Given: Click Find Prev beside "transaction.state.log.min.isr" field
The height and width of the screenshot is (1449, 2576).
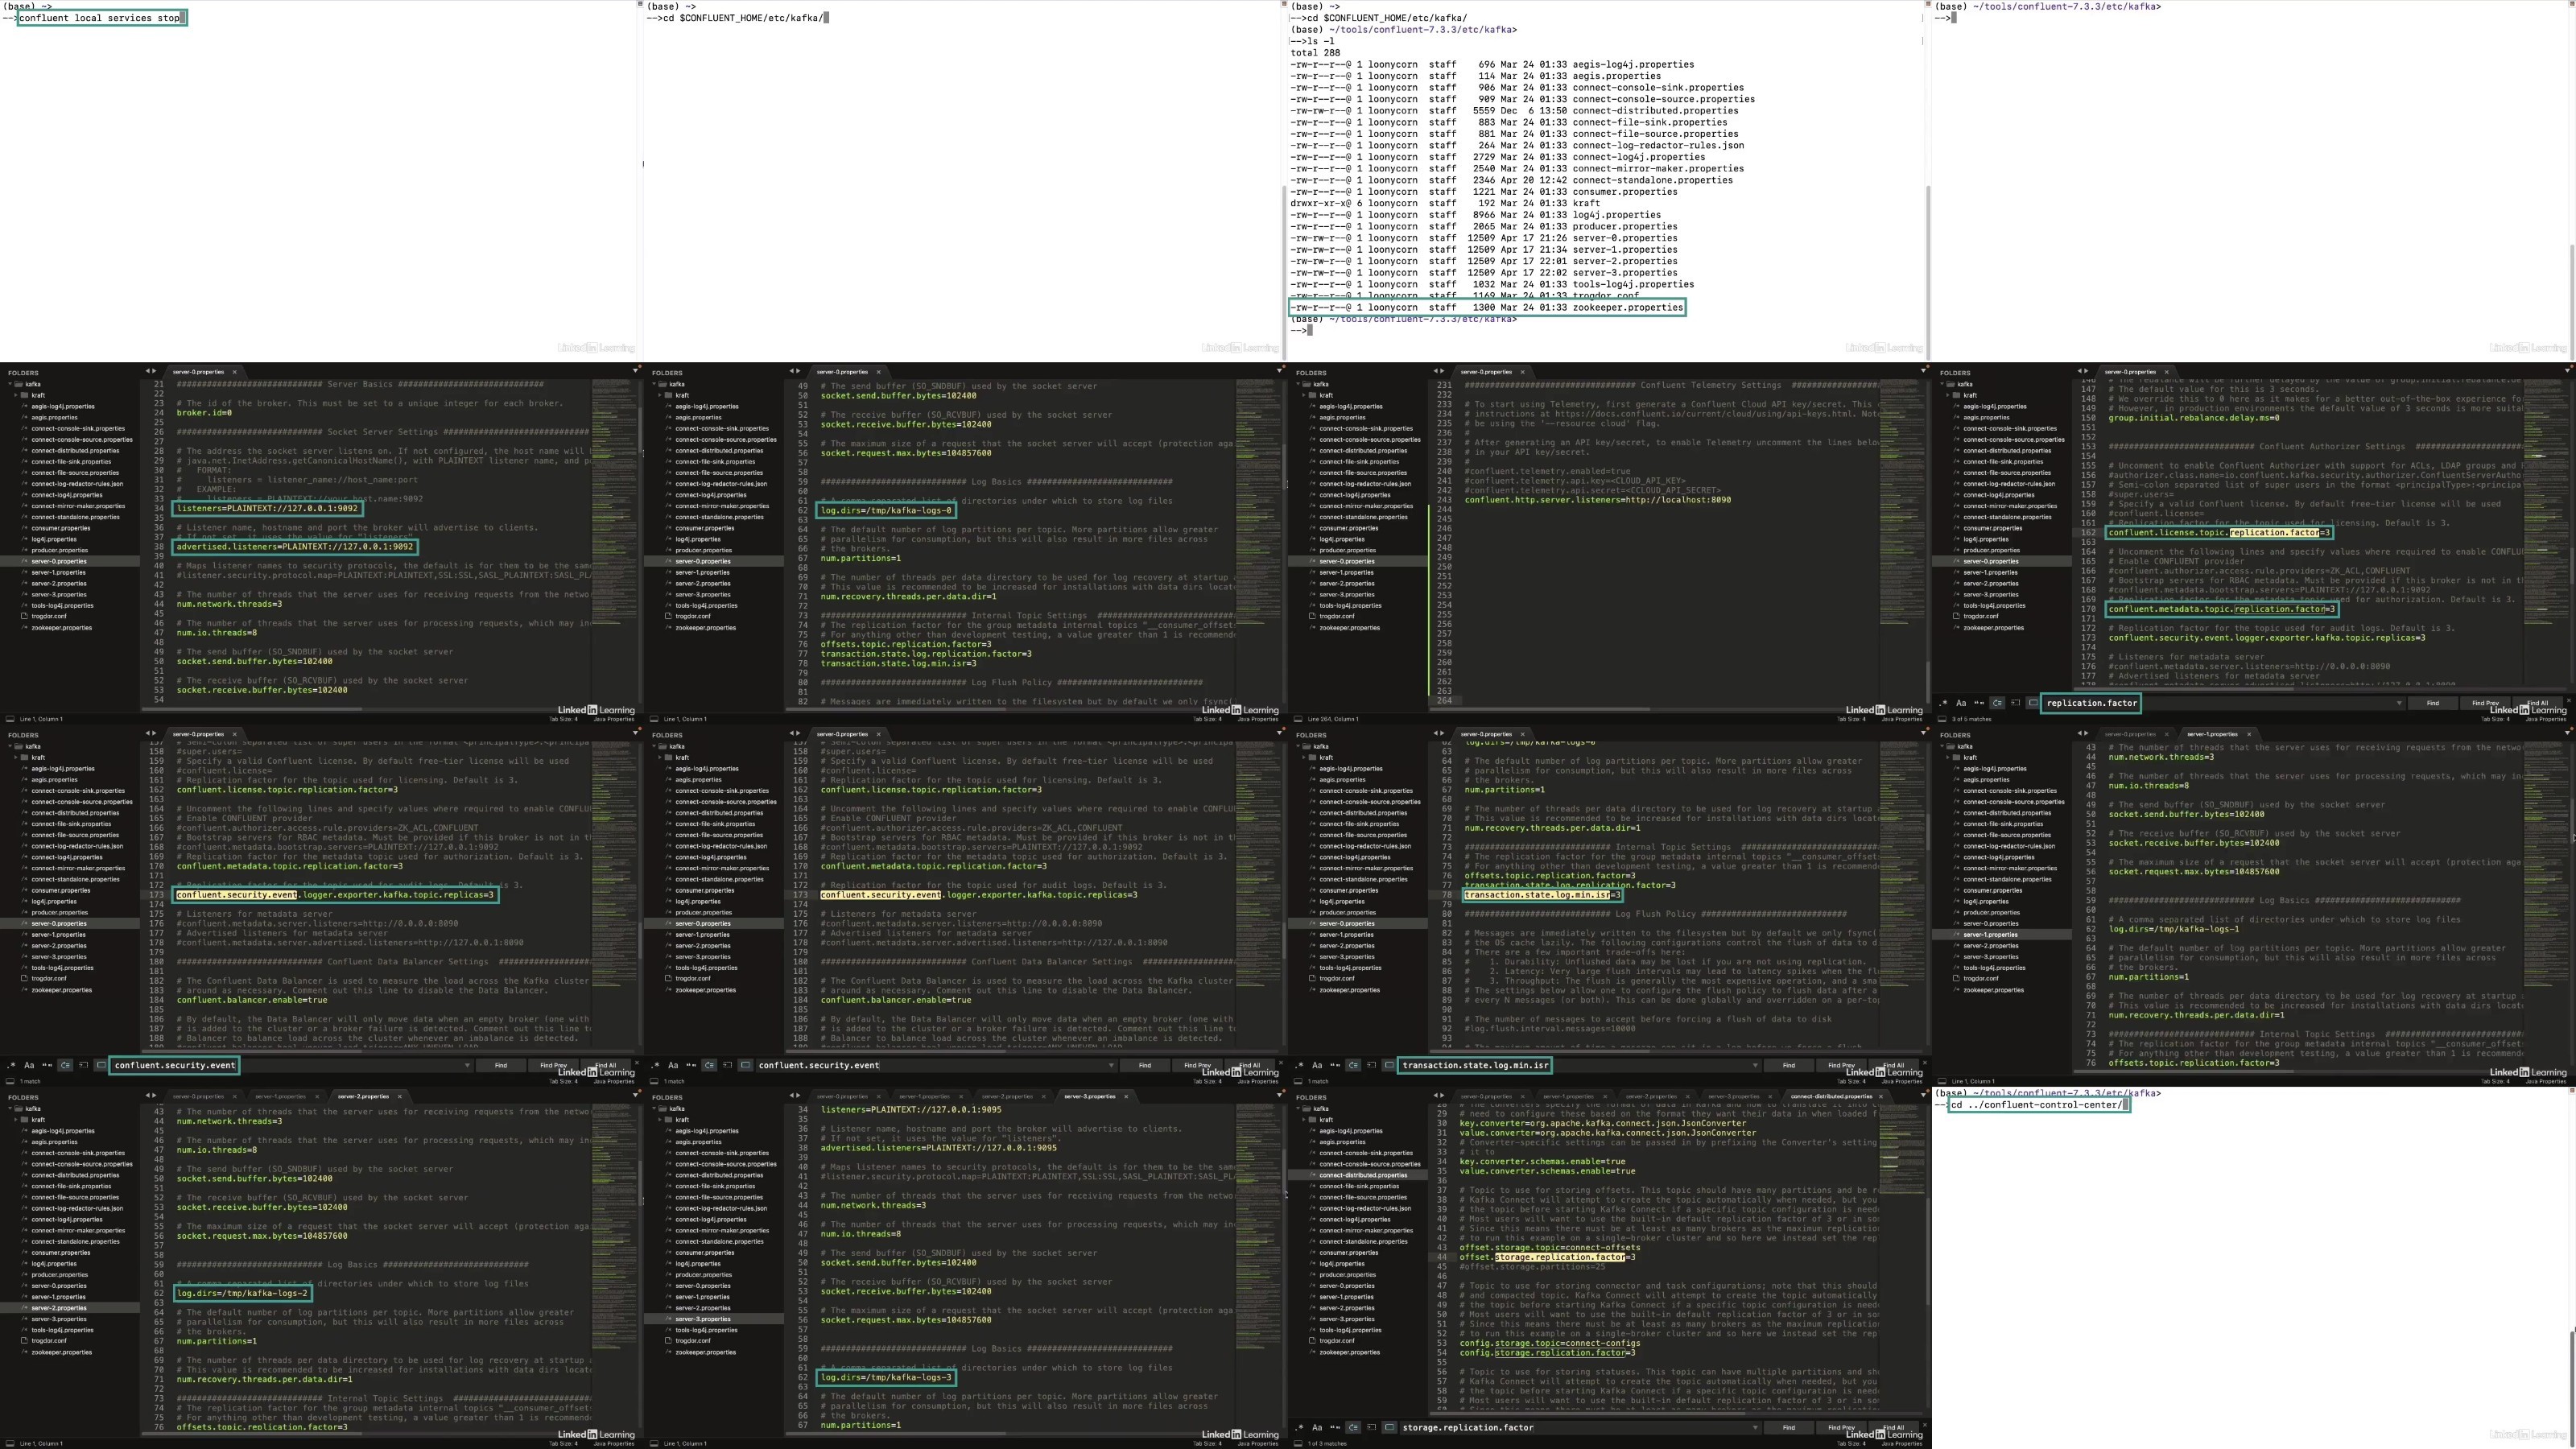Looking at the screenshot, I should (x=1842, y=1065).
